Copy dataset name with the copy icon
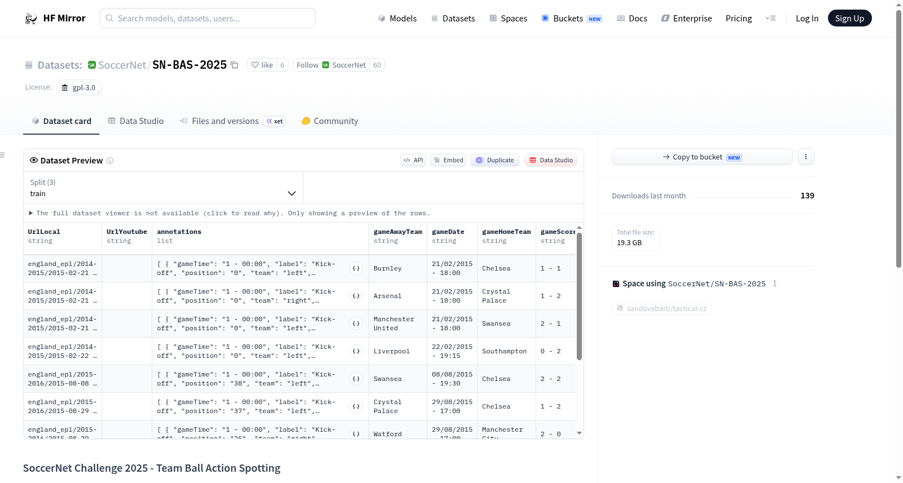Screen dimensions: 903x483 tap(235, 65)
